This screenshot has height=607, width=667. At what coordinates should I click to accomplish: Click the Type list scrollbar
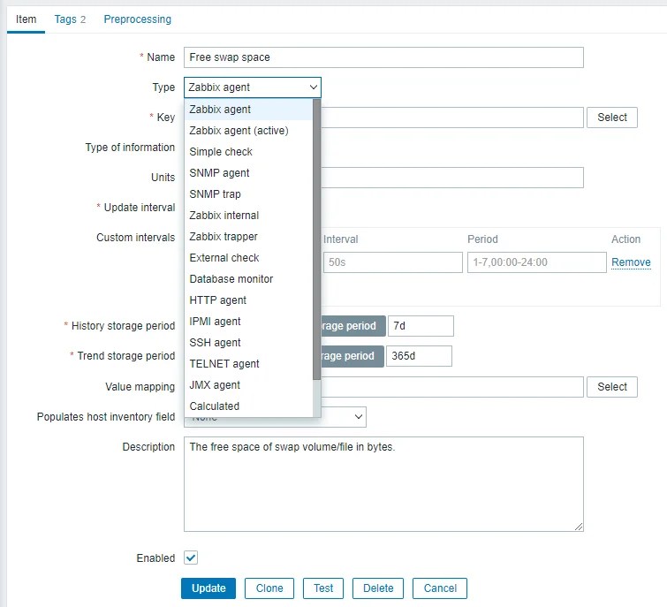pos(316,239)
